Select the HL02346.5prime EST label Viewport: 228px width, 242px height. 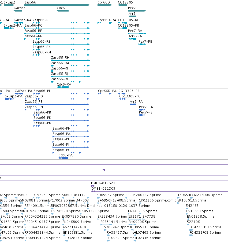(147, 238)
